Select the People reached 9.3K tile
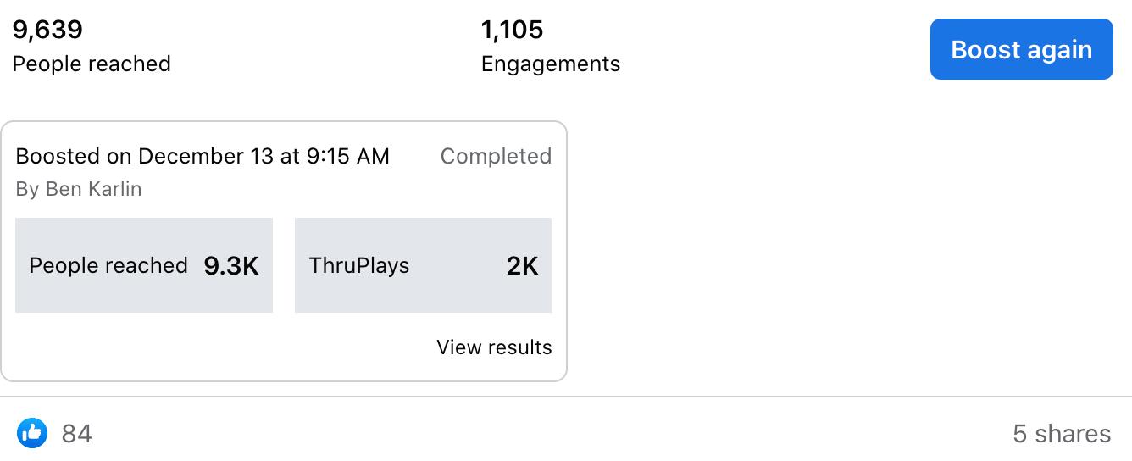Viewport: 1132px width, 461px height. (x=144, y=265)
